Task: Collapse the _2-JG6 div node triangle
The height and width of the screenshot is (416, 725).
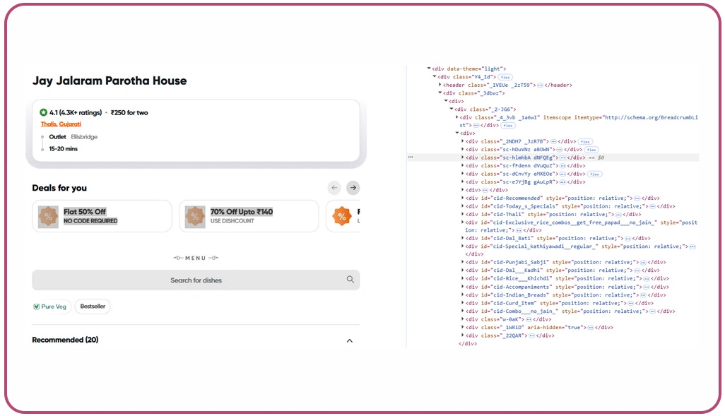Action: click(452, 109)
